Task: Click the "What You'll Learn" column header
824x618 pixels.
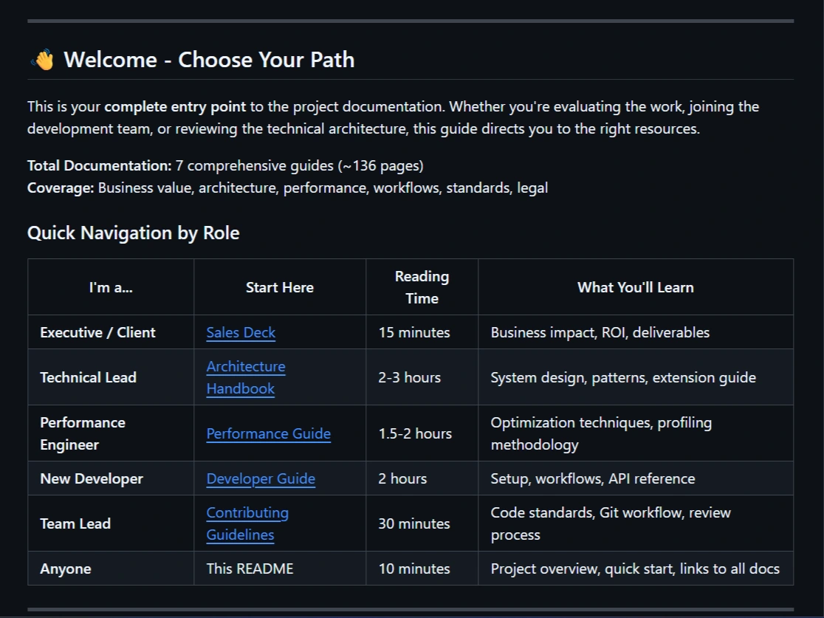Action: coord(635,287)
